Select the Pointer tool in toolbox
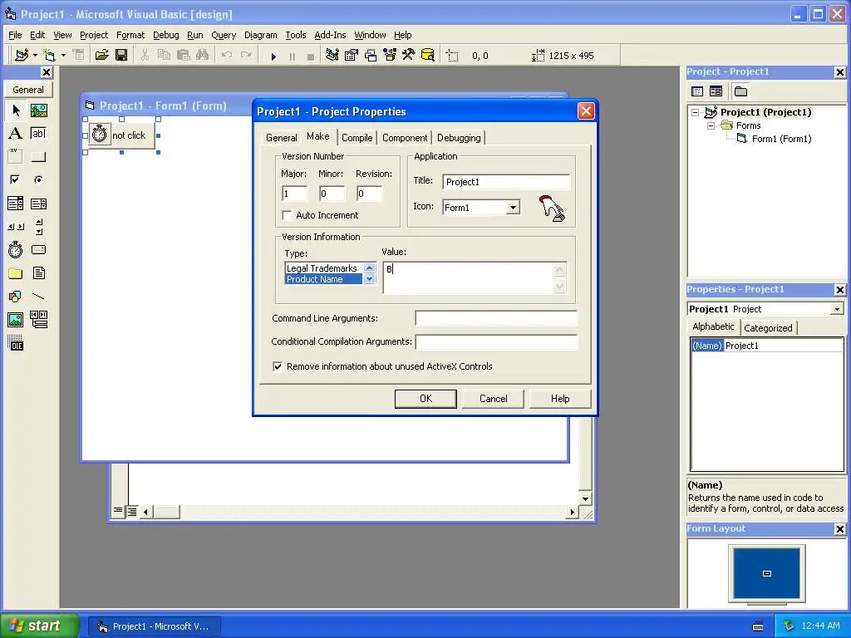The height and width of the screenshot is (638, 851). (x=16, y=110)
